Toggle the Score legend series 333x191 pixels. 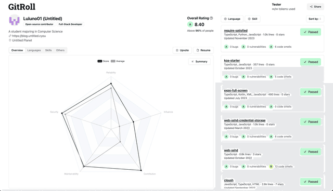[x=103, y=61]
